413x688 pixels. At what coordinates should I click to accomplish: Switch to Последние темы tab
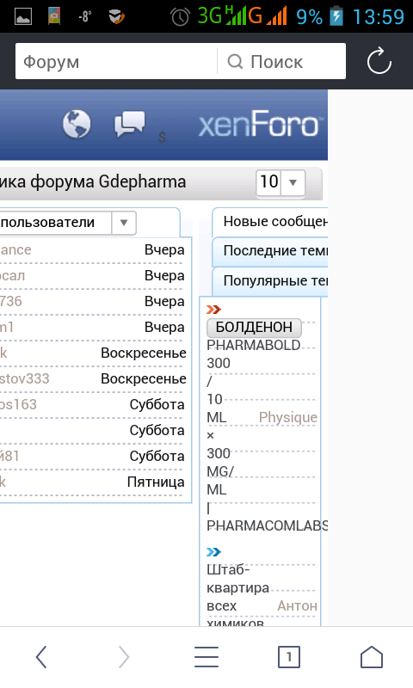[270, 251]
